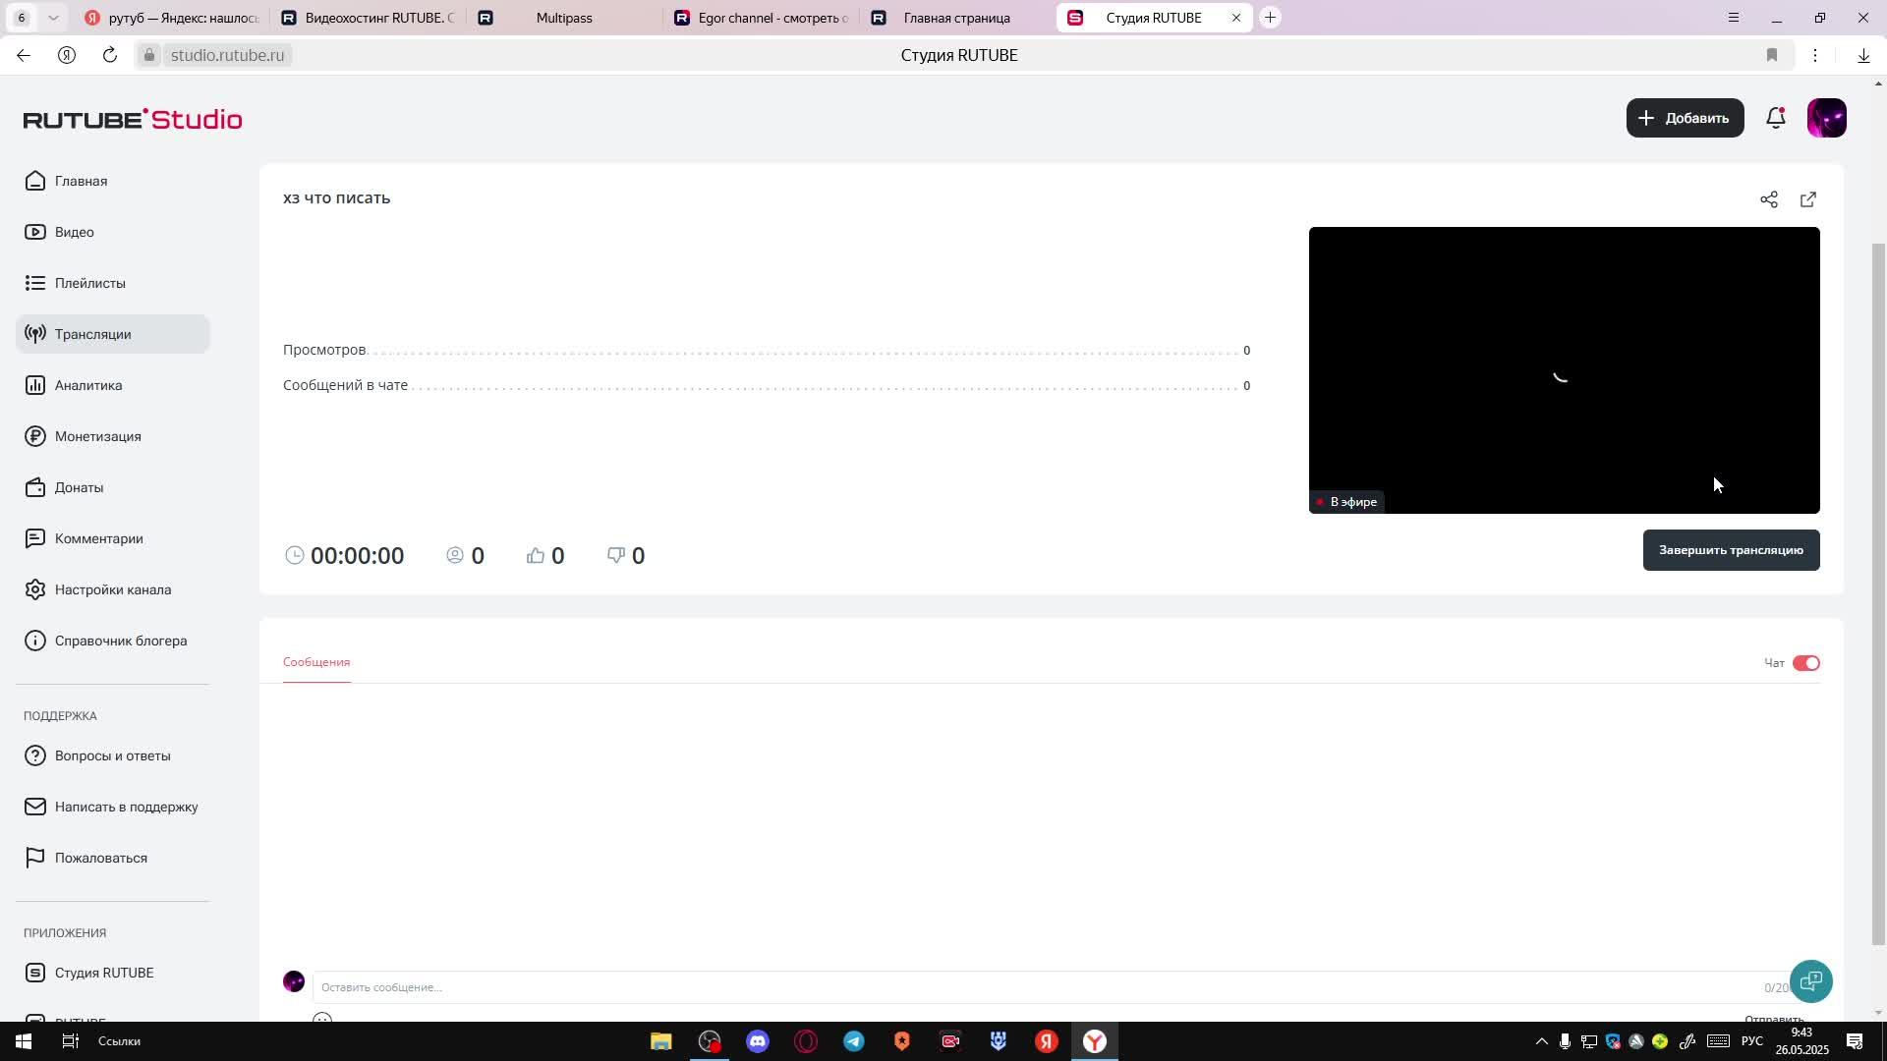This screenshot has height=1061, width=1887.
Task: Click the RUTUBE Studio logo
Action: [x=133, y=119]
